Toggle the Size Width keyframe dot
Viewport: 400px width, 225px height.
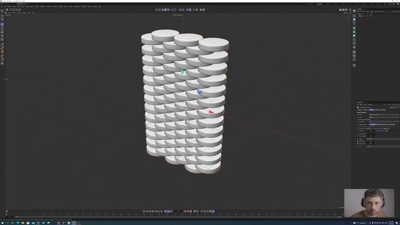357,141
